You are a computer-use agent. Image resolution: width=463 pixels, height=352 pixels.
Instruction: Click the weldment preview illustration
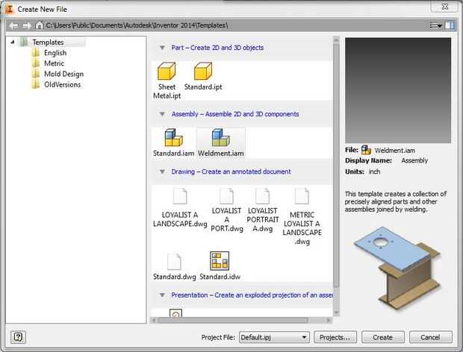[397, 268]
